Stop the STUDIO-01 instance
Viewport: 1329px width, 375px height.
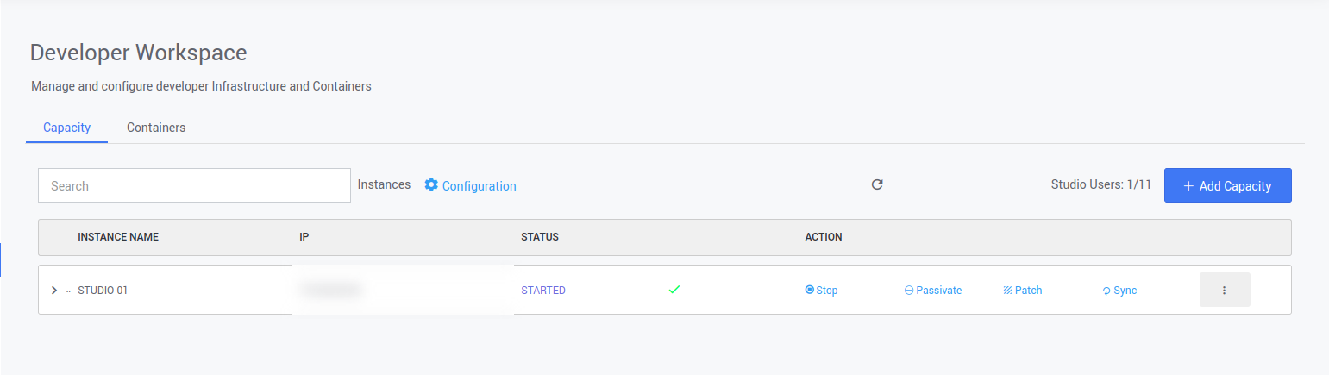(x=821, y=291)
